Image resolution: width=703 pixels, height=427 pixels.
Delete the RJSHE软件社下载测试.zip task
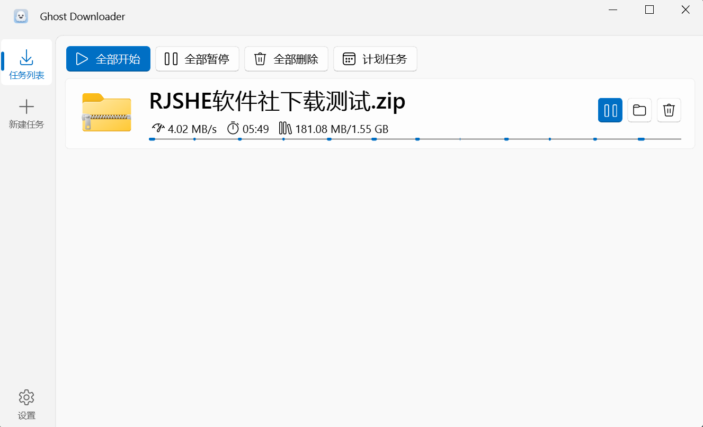pos(669,110)
